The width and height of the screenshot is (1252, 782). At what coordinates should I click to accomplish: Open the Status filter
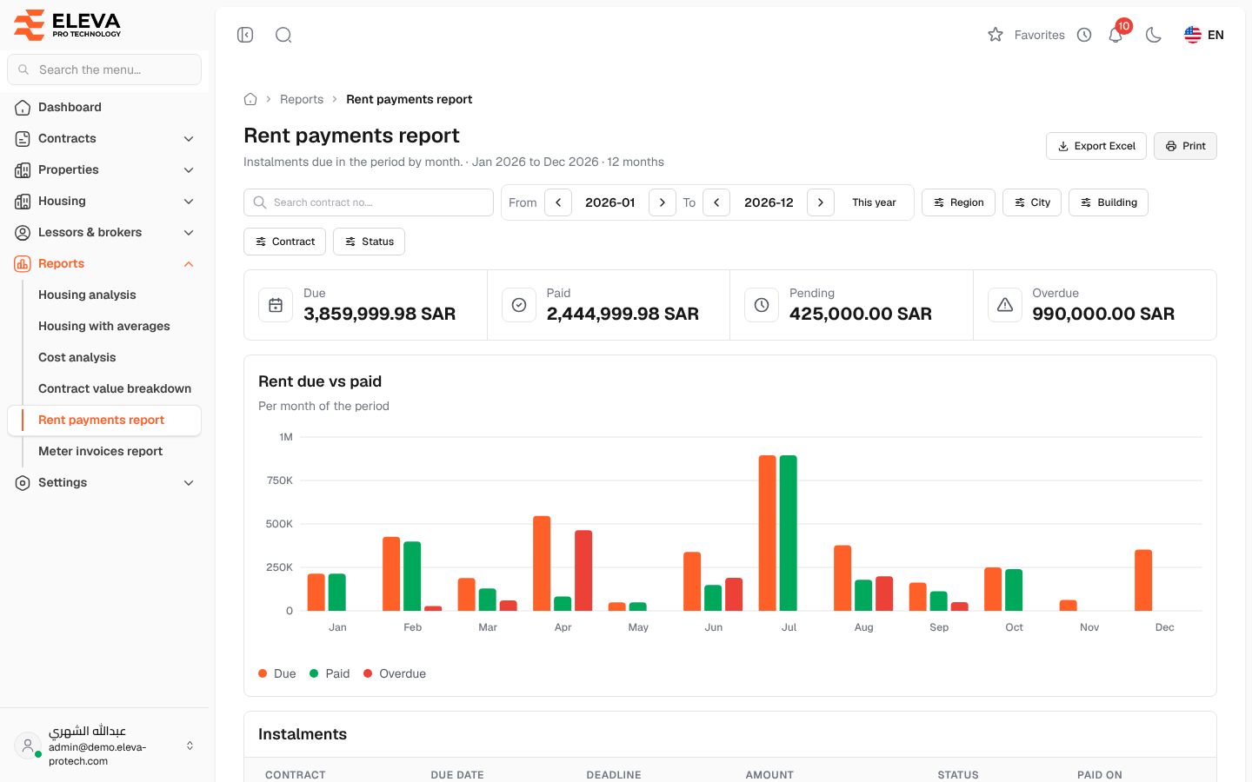coord(369,242)
